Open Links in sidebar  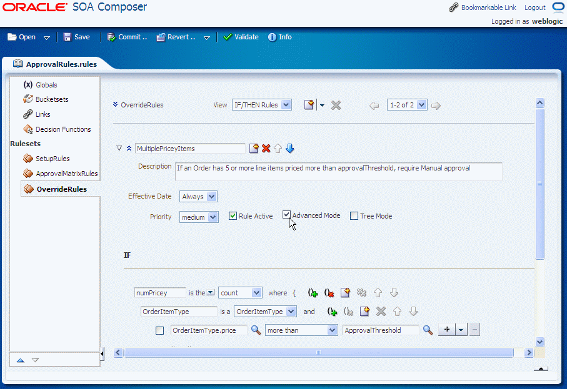point(36,114)
